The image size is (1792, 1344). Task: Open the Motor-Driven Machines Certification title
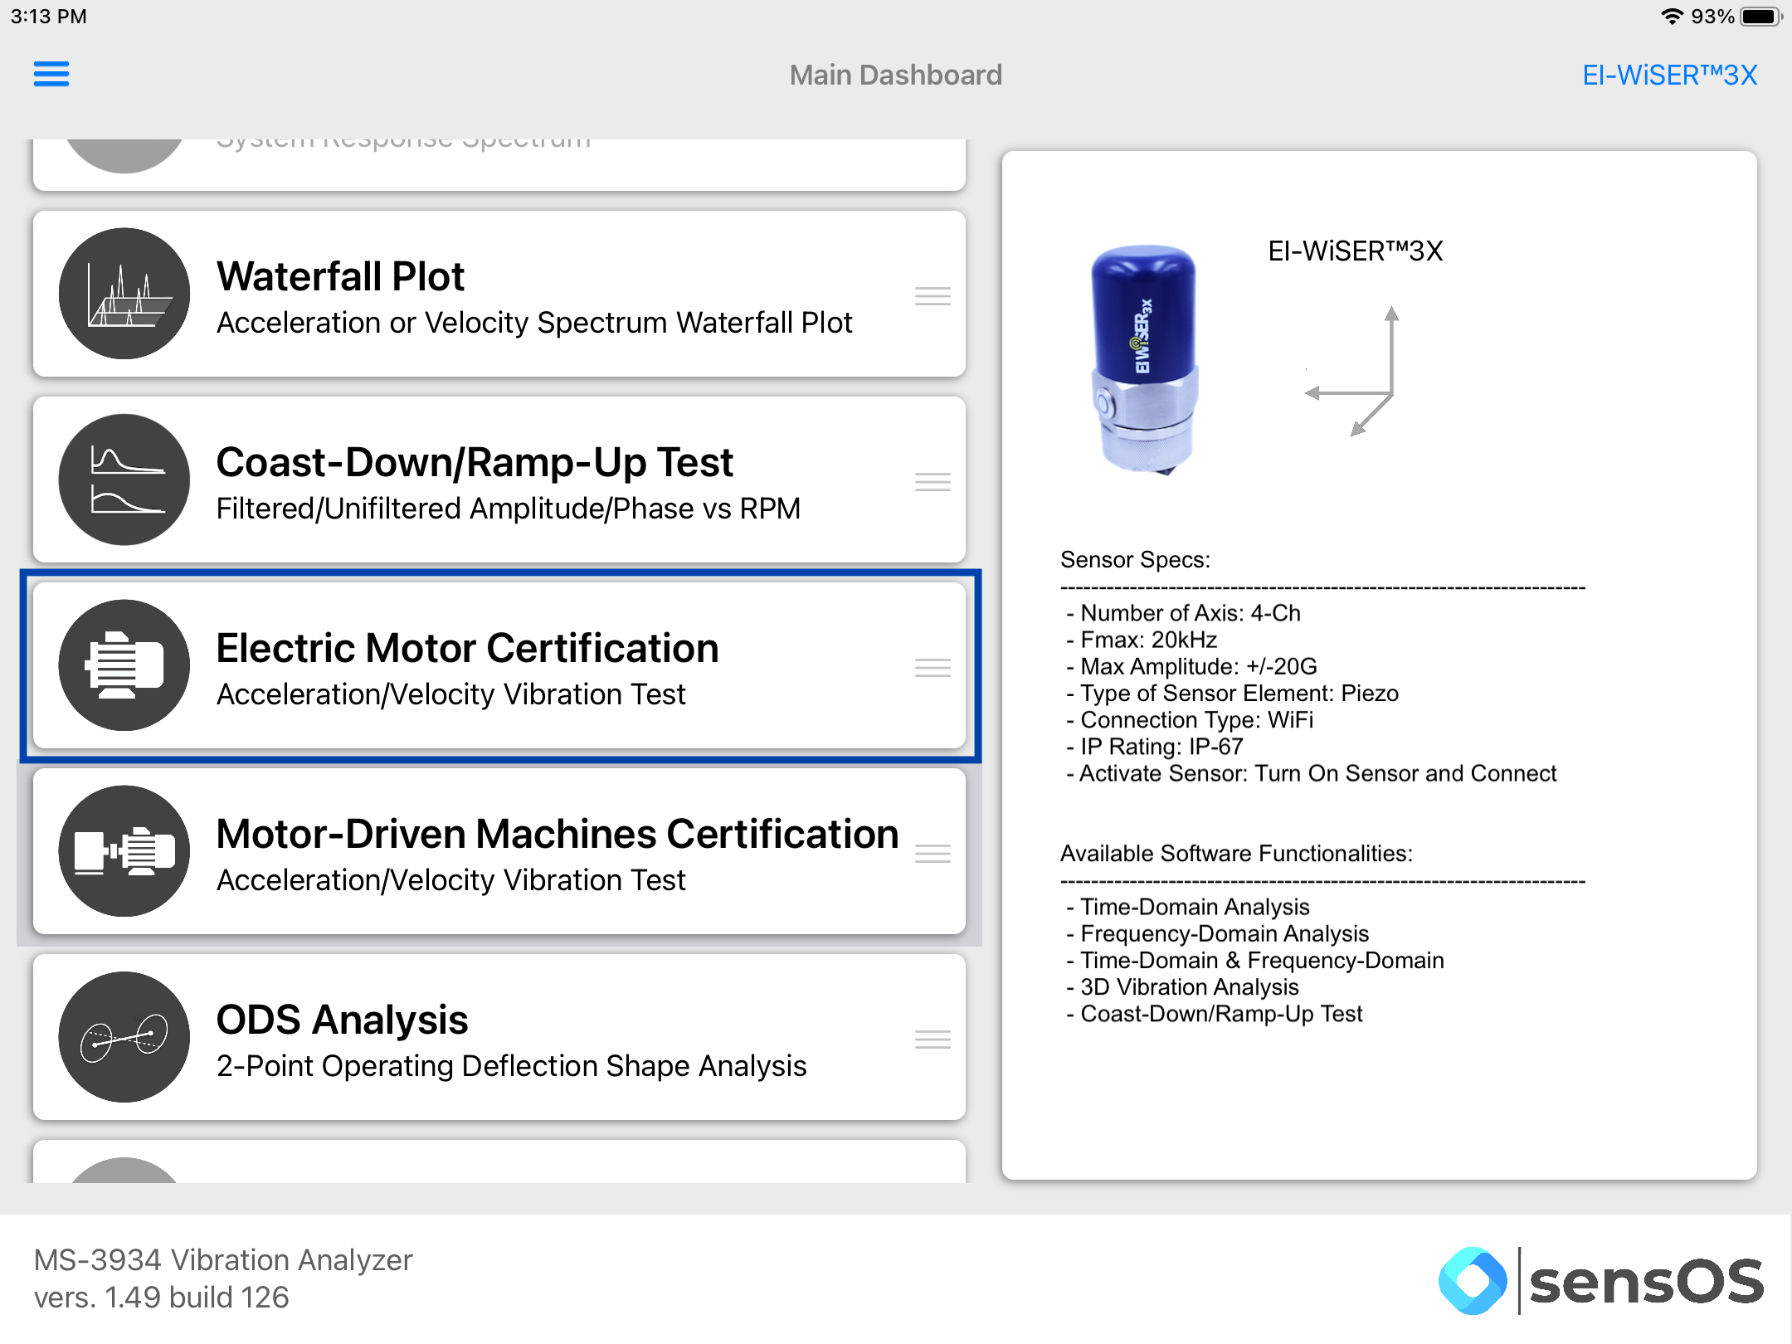(x=558, y=834)
